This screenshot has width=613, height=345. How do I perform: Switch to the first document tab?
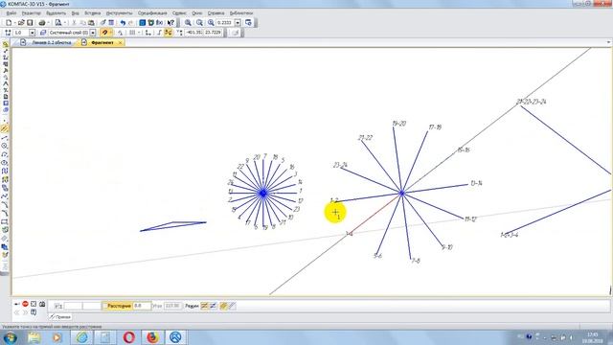(x=46, y=42)
